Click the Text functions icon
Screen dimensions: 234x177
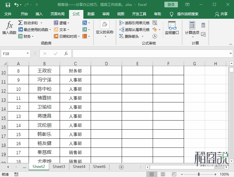pos(56,30)
